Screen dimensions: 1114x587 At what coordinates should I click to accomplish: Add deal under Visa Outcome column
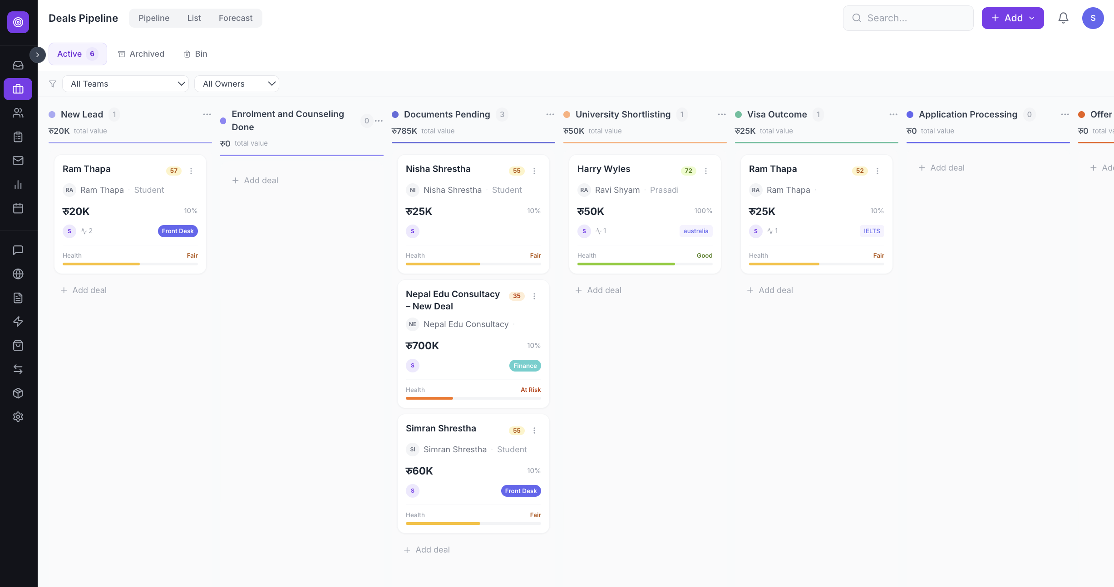pos(770,290)
